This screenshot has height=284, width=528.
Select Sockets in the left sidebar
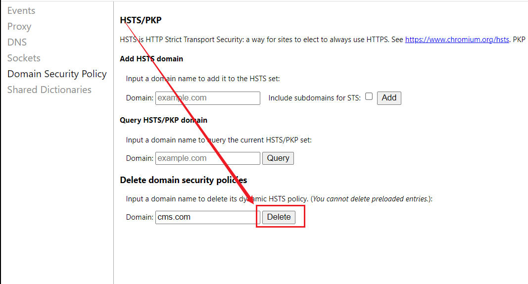[x=24, y=58]
